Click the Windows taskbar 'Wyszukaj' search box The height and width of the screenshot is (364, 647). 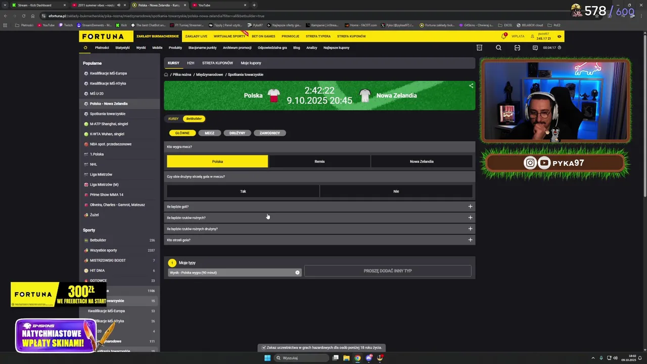pos(301,358)
